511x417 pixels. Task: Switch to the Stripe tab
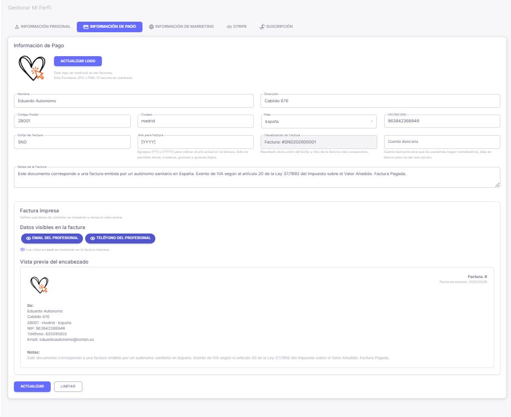tap(236, 26)
